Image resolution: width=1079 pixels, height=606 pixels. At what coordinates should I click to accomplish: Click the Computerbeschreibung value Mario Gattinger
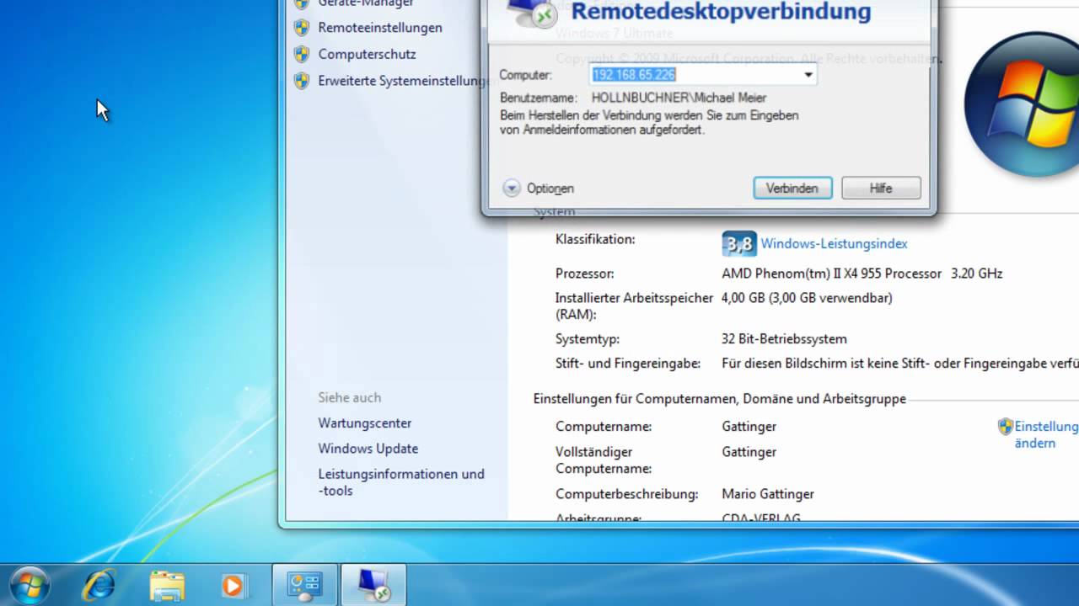(768, 494)
